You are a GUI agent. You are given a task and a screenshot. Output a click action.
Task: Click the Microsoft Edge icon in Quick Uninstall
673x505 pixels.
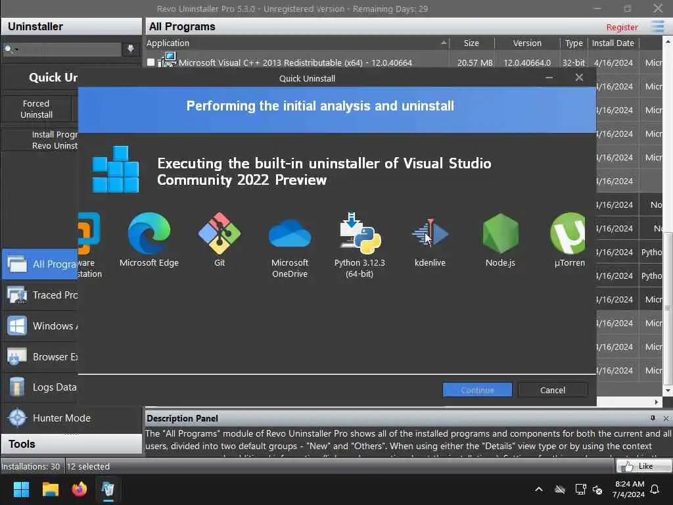(149, 233)
